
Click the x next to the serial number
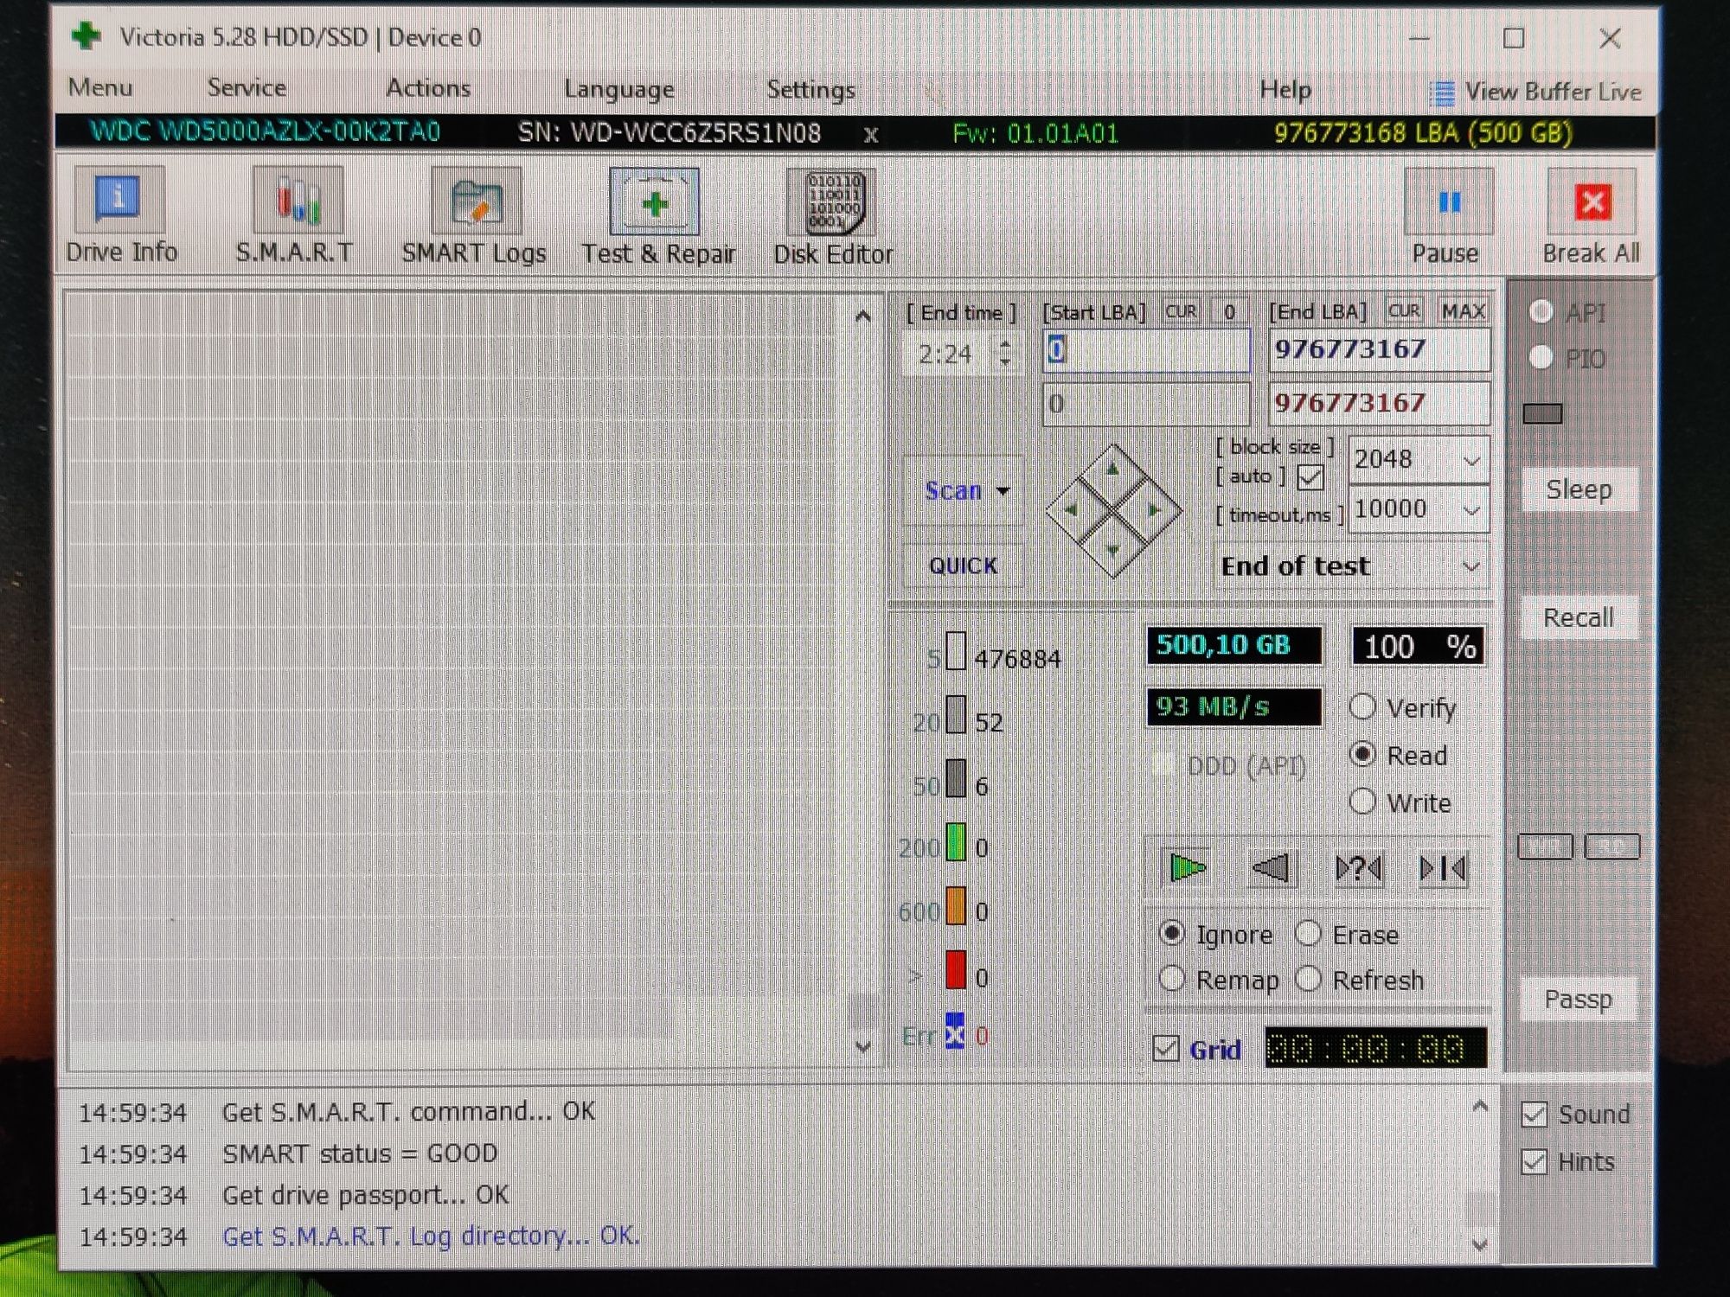871,134
